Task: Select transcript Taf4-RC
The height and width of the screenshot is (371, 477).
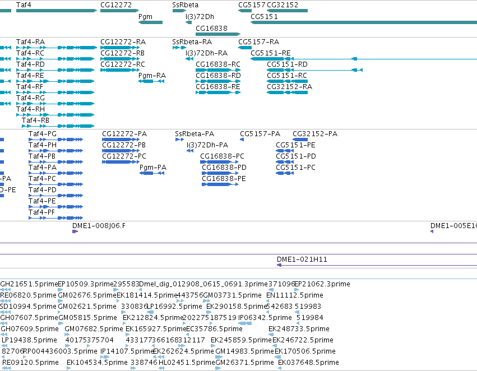Action: pyautogui.click(x=55, y=59)
